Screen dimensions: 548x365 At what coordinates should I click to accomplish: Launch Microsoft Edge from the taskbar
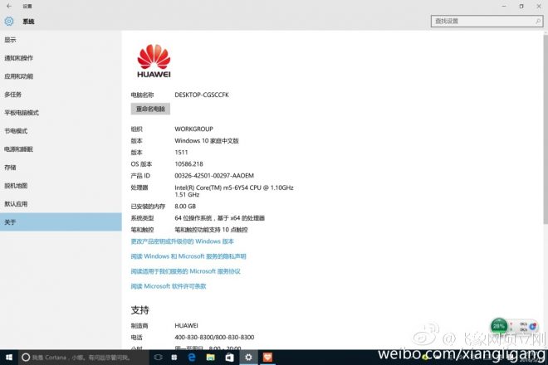191,357
